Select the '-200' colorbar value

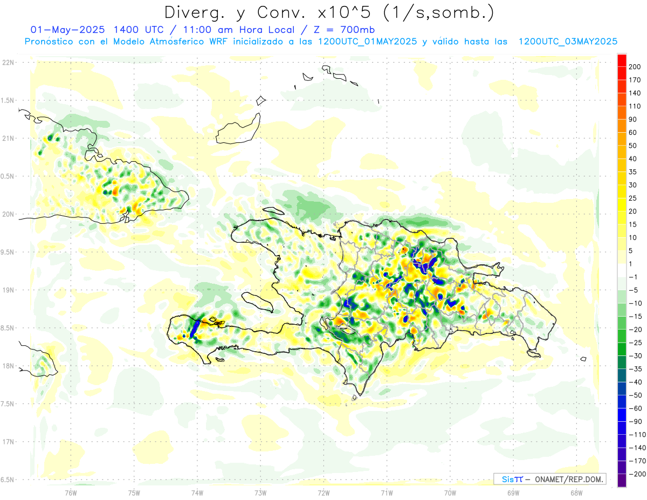coord(638,474)
